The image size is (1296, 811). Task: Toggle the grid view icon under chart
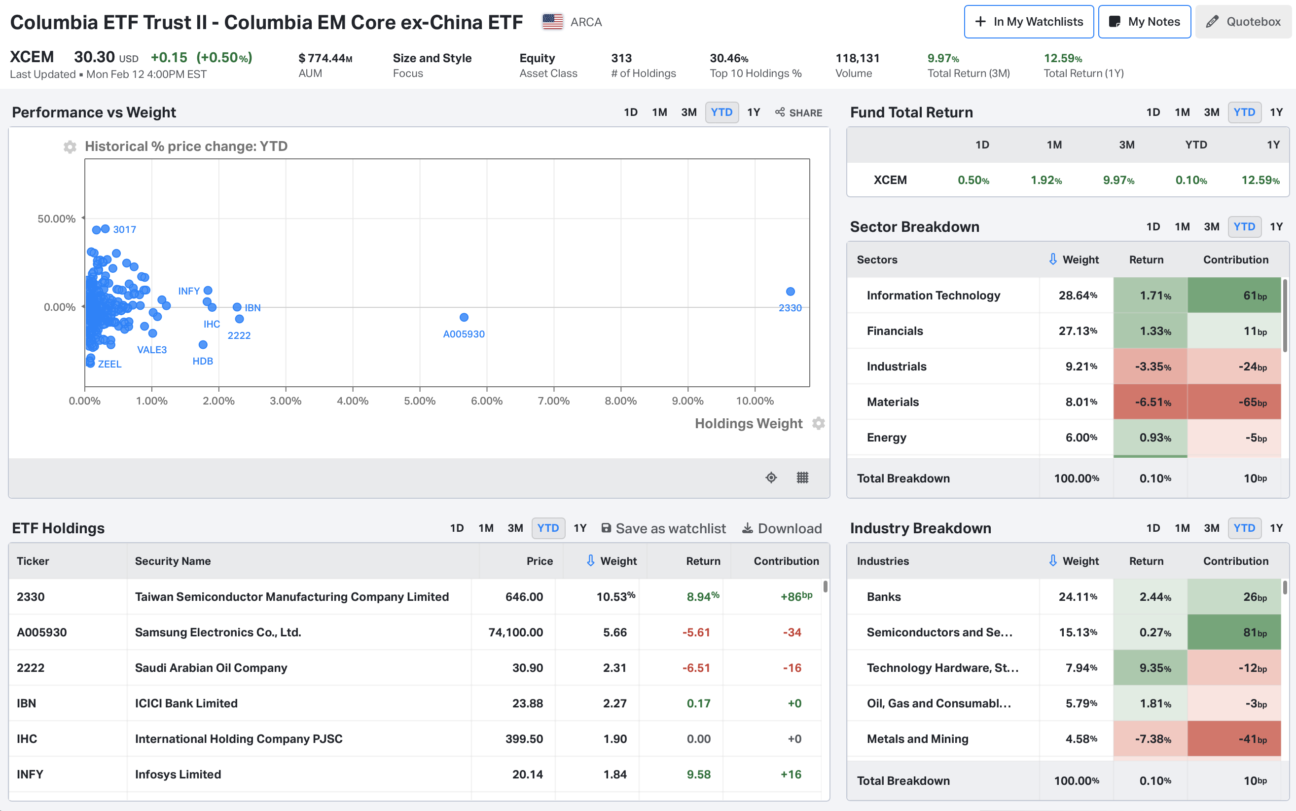click(802, 478)
